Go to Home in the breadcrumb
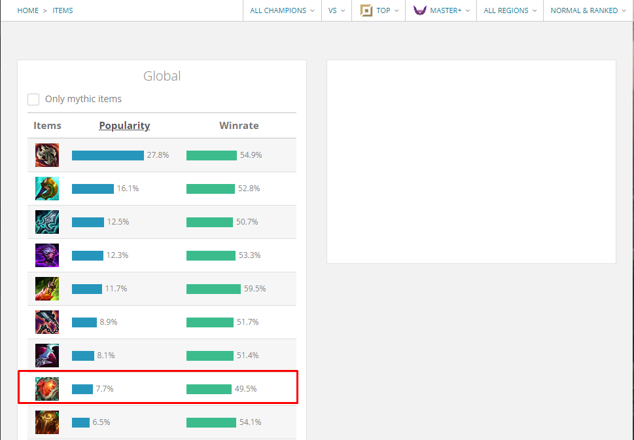This screenshot has width=634, height=440. [x=28, y=10]
